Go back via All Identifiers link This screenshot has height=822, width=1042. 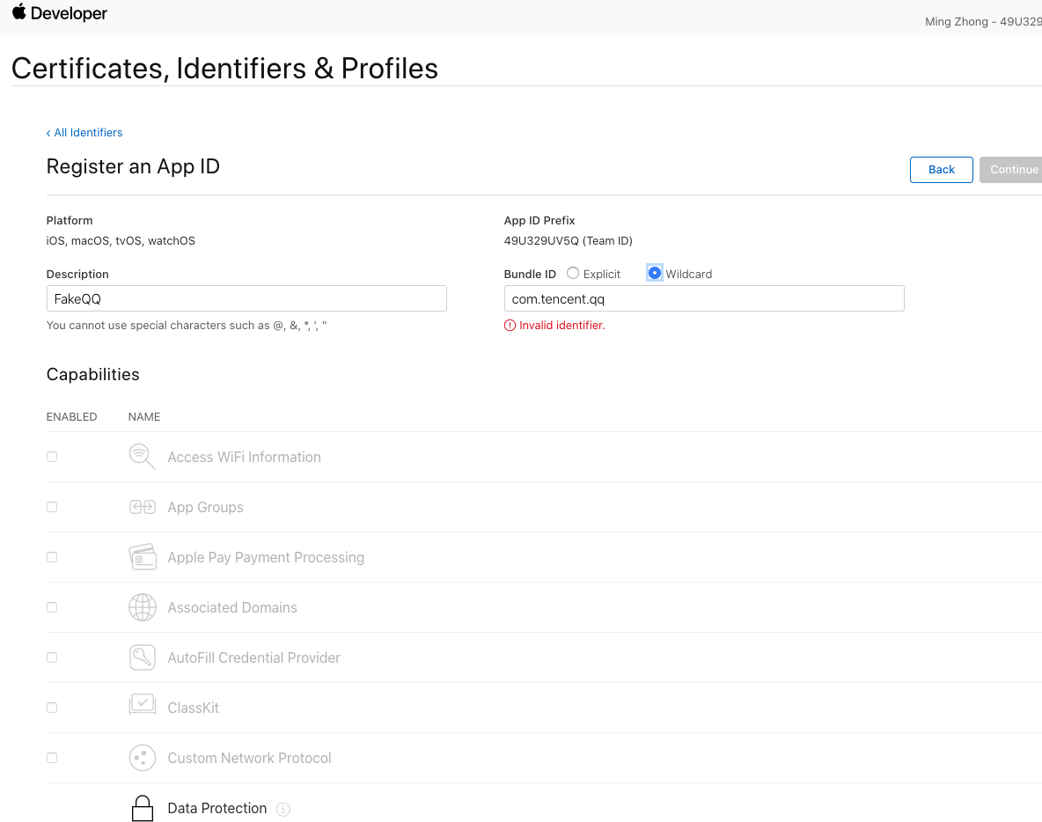click(84, 133)
